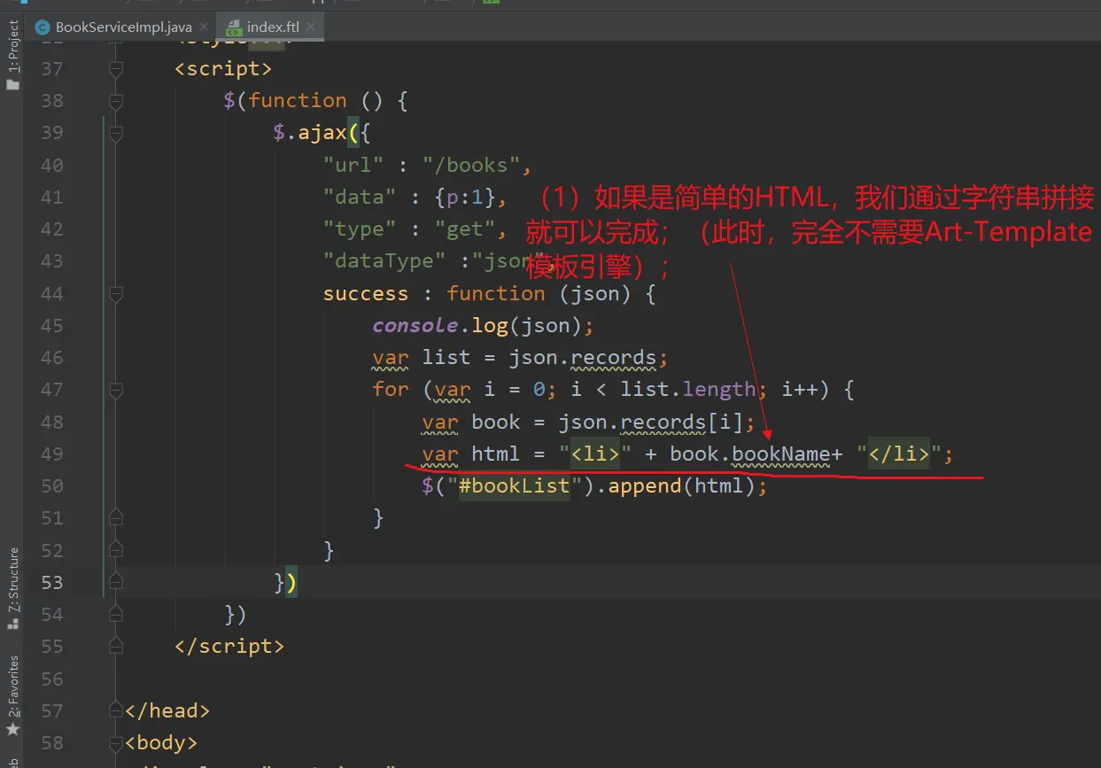The height and width of the screenshot is (768, 1101).
Task: Click the opening <script> tag text
Action: pos(223,68)
